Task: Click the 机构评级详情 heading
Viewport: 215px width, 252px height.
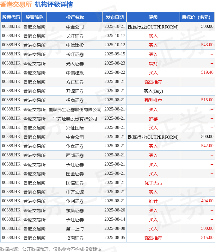Action: pos(54,4)
